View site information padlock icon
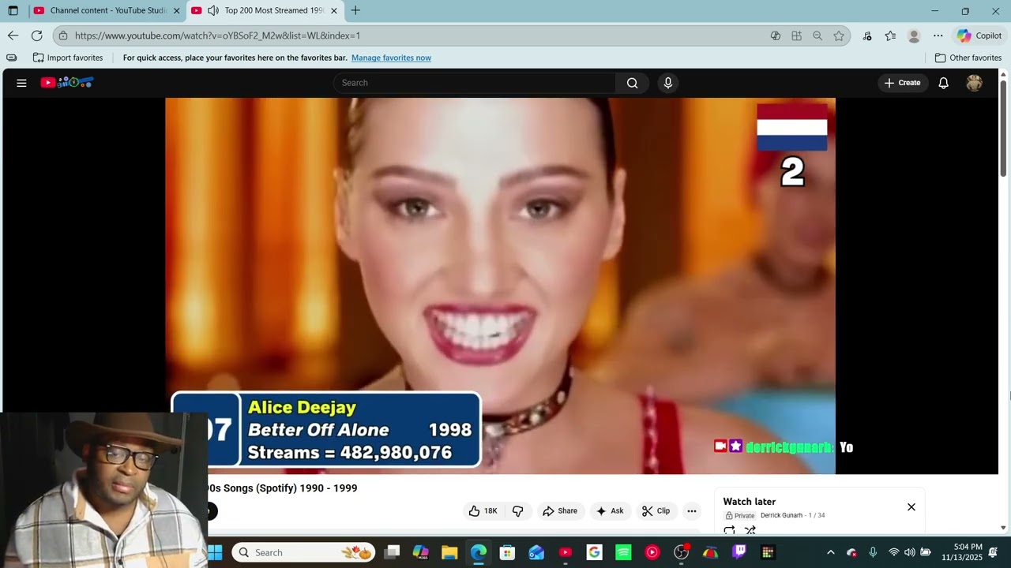The width and height of the screenshot is (1011, 568). tap(64, 35)
